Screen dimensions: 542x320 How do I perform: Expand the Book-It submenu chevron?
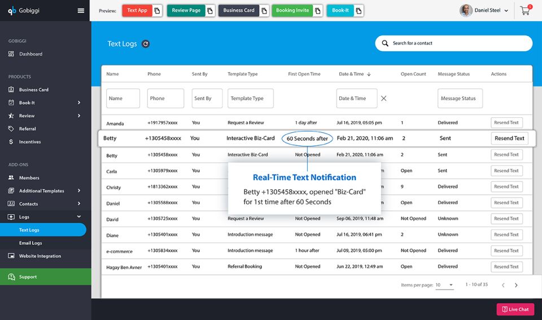coord(79,103)
